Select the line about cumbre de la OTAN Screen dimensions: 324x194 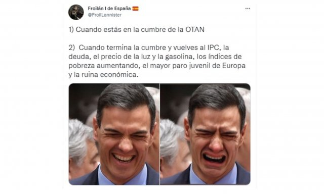(136, 29)
